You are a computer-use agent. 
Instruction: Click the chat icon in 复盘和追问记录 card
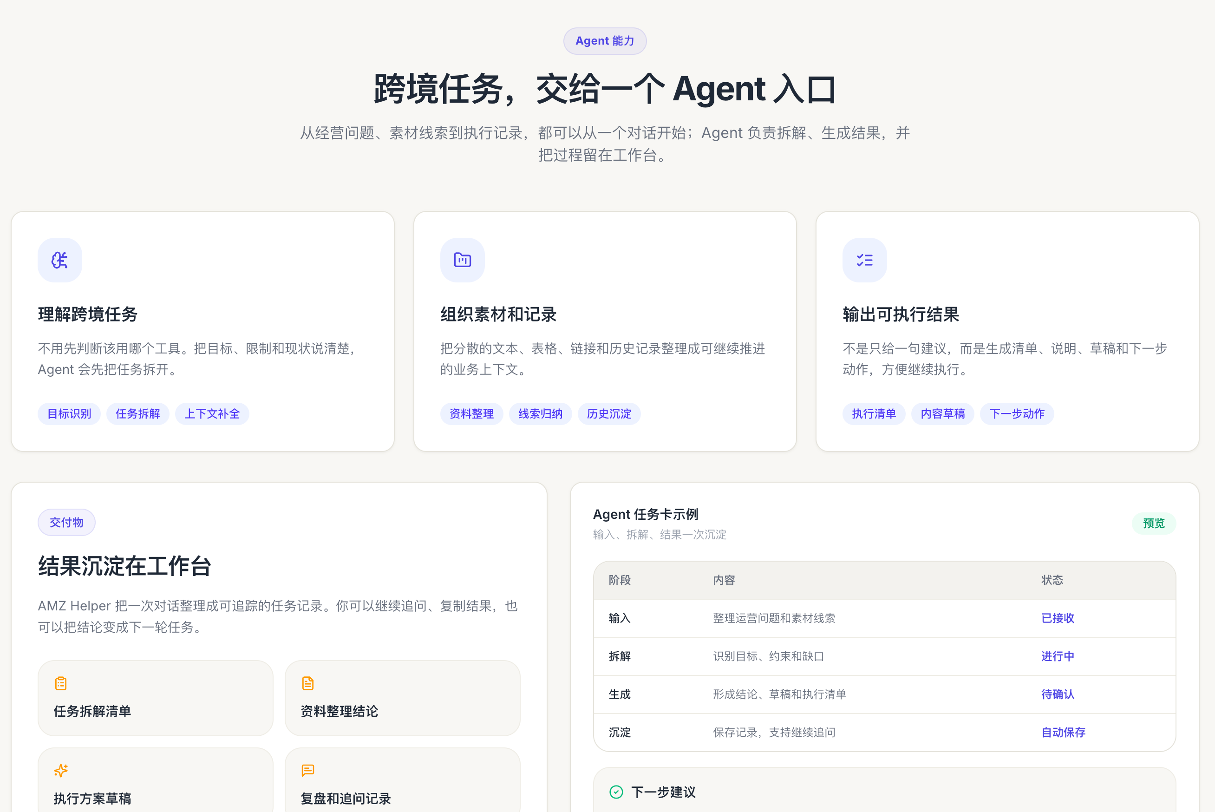[307, 770]
